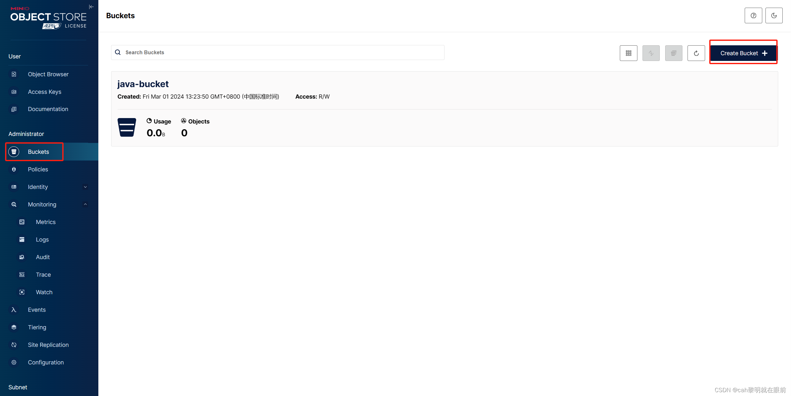Select the Trace monitoring item

click(43, 275)
